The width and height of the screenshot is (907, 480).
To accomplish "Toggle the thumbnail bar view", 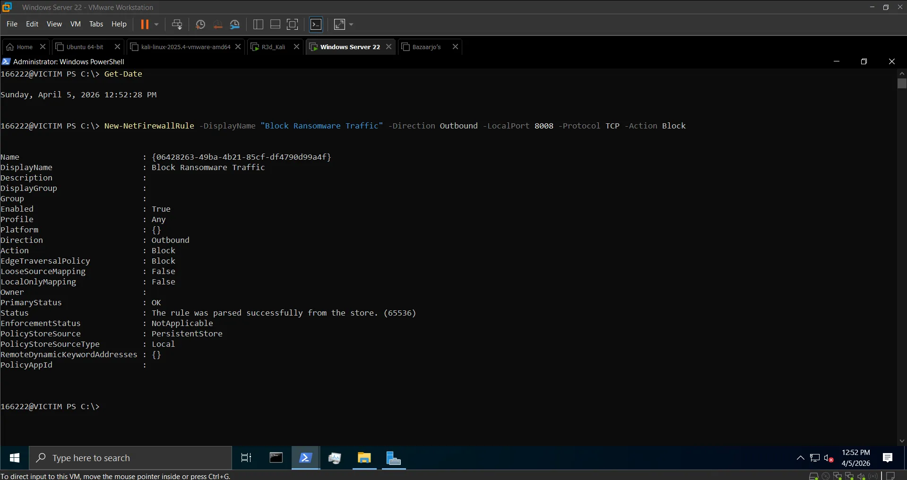I will (x=276, y=25).
